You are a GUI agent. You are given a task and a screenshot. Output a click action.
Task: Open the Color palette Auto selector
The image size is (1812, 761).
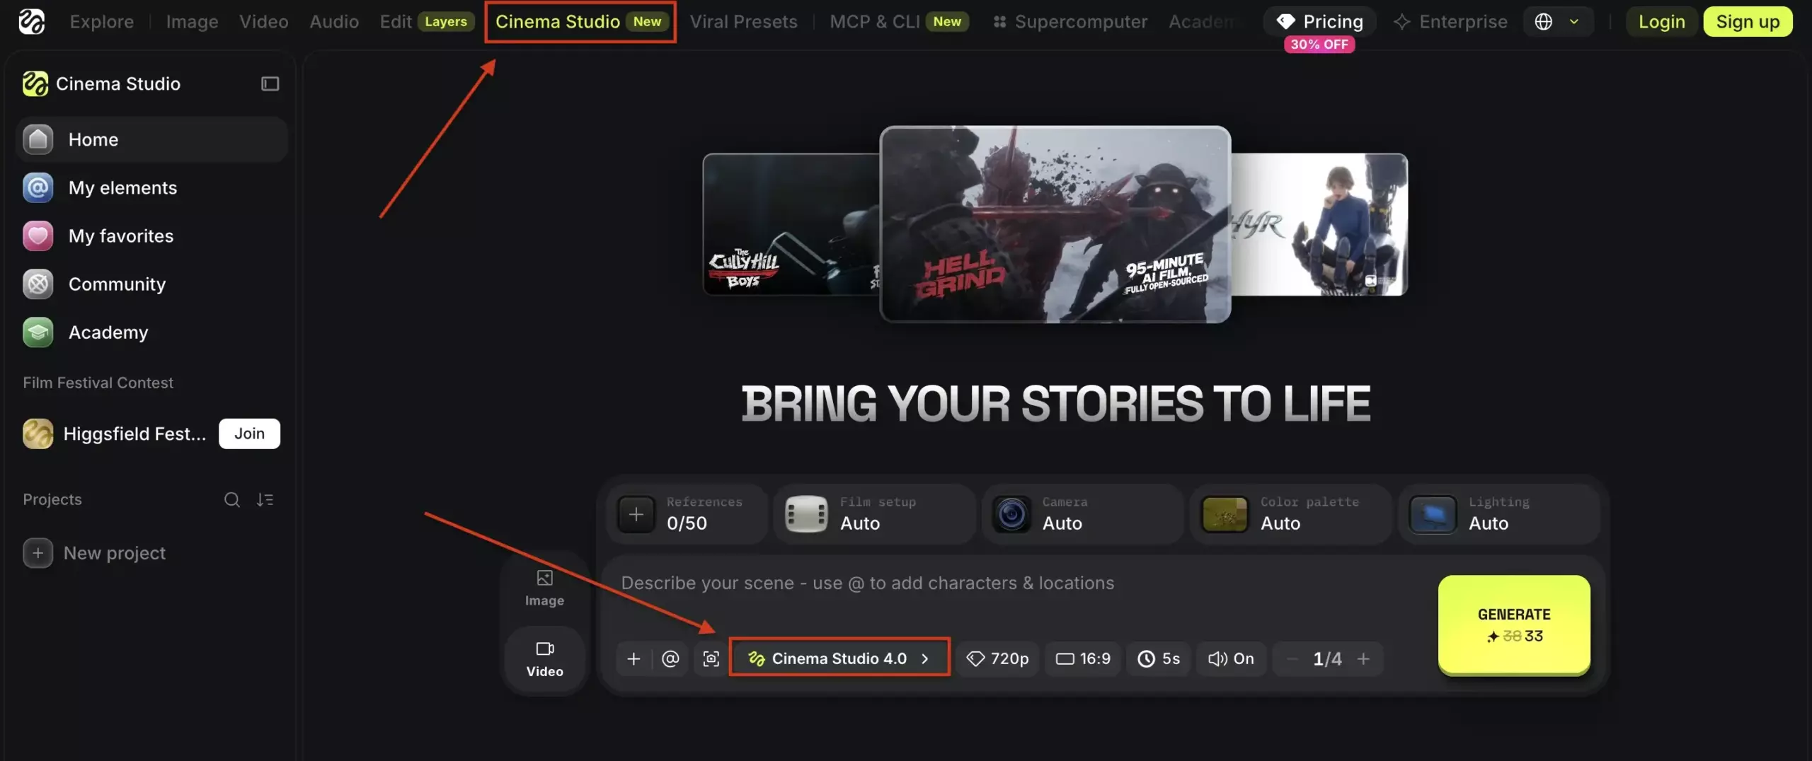[x=1291, y=514]
